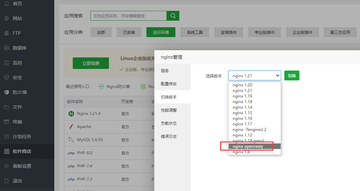Click the 立即续费 button
The width and height of the screenshot is (360, 191).
coord(91,63)
